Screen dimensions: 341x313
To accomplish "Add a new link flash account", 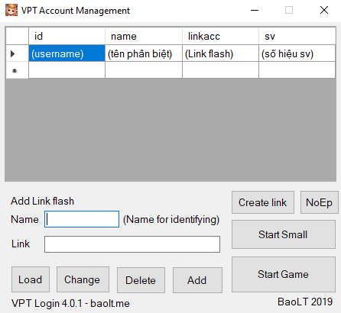I will [x=197, y=280].
